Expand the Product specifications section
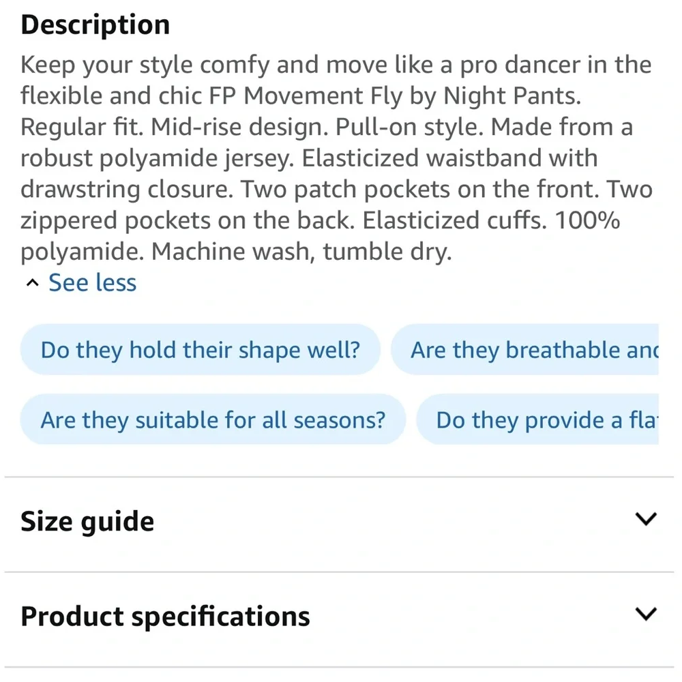Viewport: 682px width, 682px height. pyautogui.click(x=165, y=617)
